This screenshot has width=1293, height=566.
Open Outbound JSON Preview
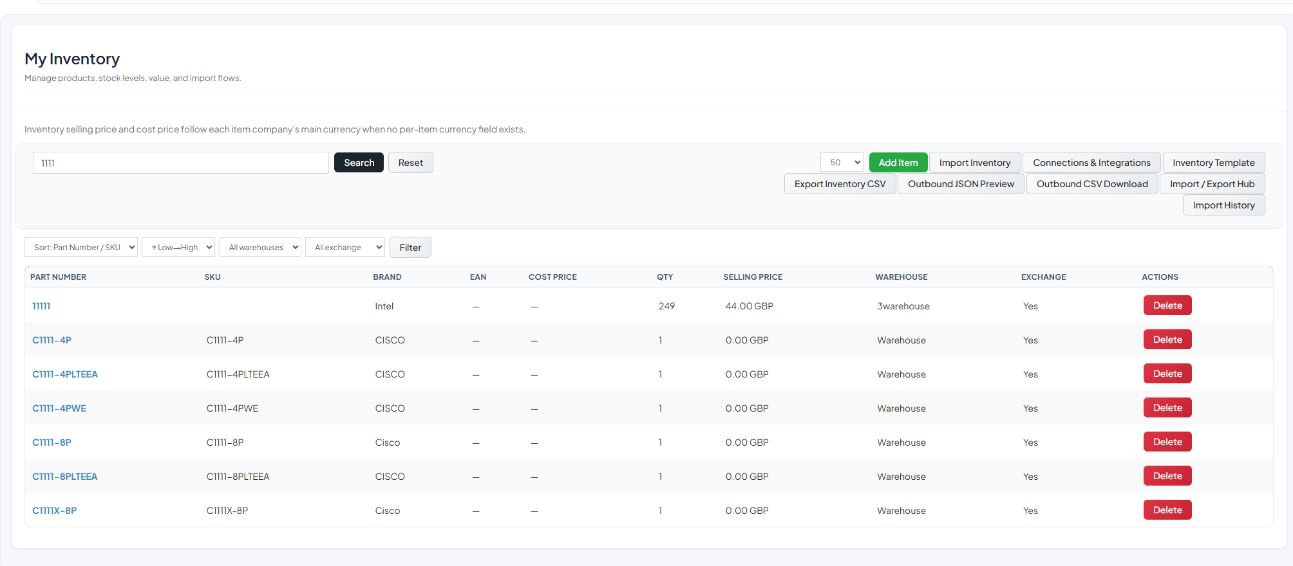[961, 184]
